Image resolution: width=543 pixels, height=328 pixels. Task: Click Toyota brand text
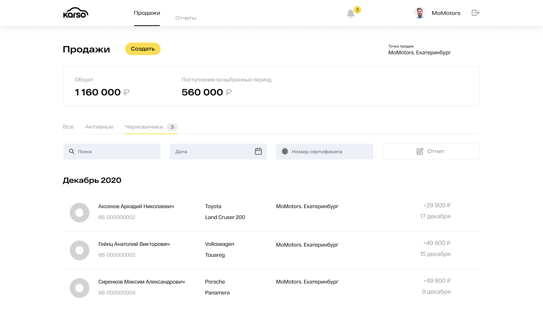(x=213, y=206)
